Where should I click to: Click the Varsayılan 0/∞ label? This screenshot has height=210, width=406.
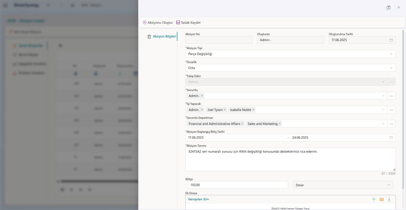198,199
